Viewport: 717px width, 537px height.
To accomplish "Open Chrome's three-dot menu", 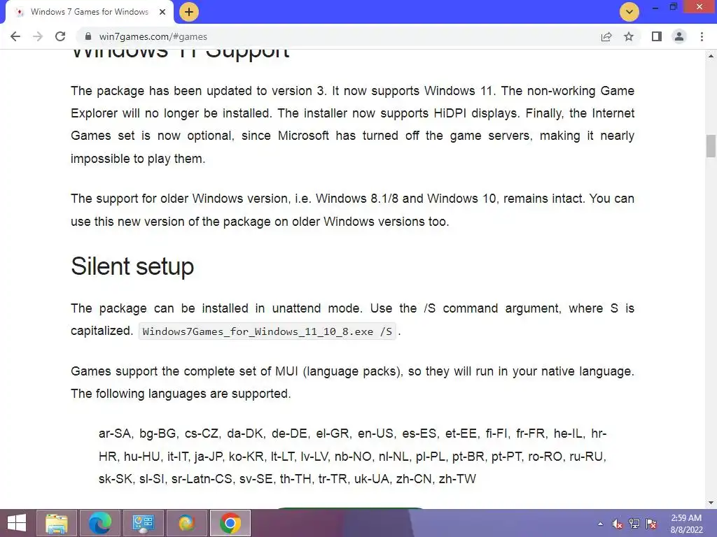I will tap(702, 36).
